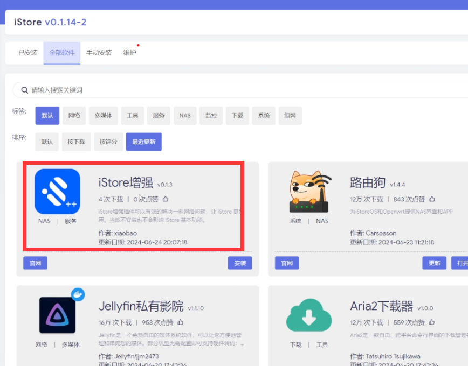Filter by the 下载 tag
Image resolution: width=468 pixels, height=366 pixels.
(x=237, y=116)
